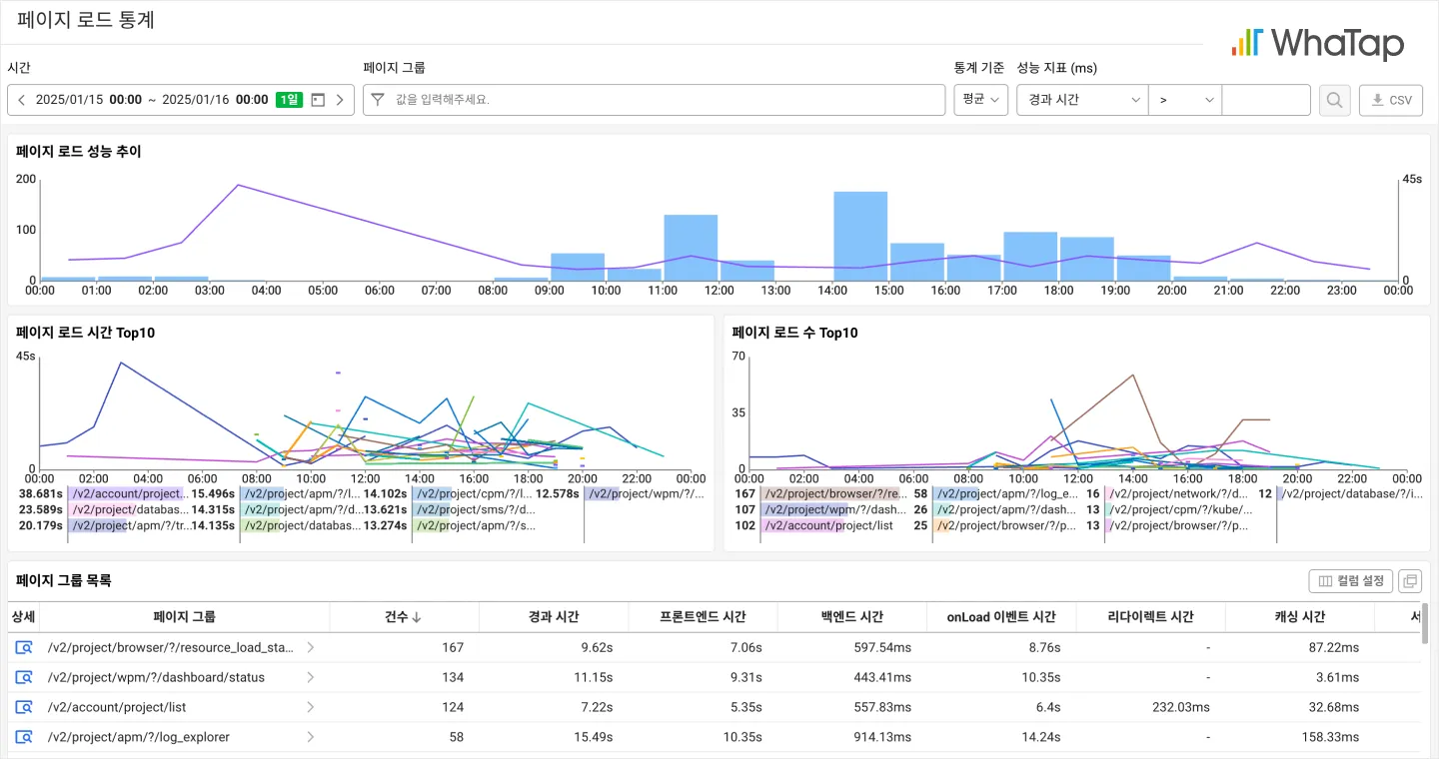Image resolution: width=1439 pixels, height=759 pixels.
Task: Open detail for resource_load_sta row
Action: tap(24, 647)
